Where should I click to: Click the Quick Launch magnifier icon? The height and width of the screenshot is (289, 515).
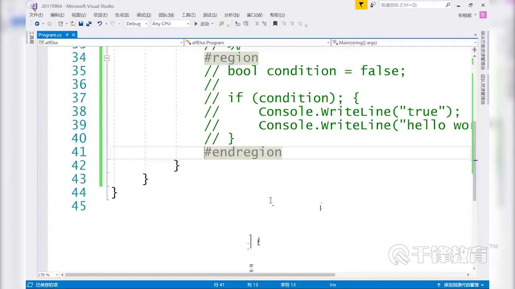coord(448,5)
